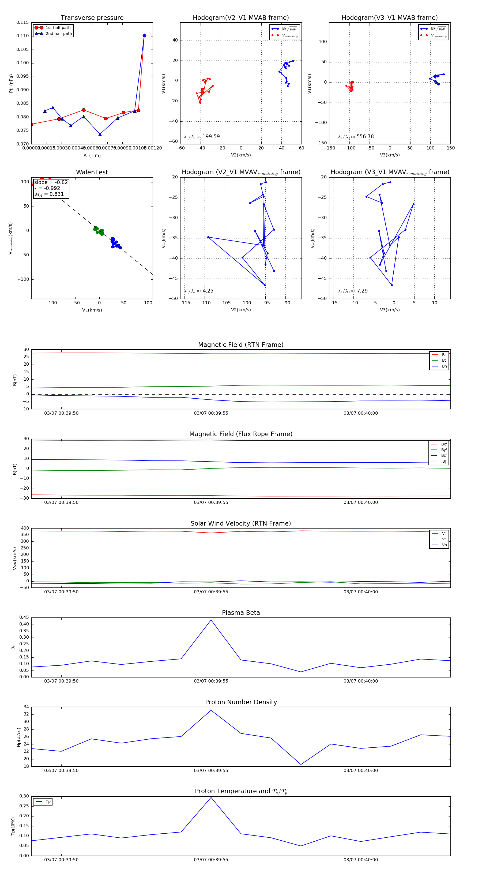482x884 pixels.
Task: Click the 'r = -0.992' annotation
Action: pos(47,188)
